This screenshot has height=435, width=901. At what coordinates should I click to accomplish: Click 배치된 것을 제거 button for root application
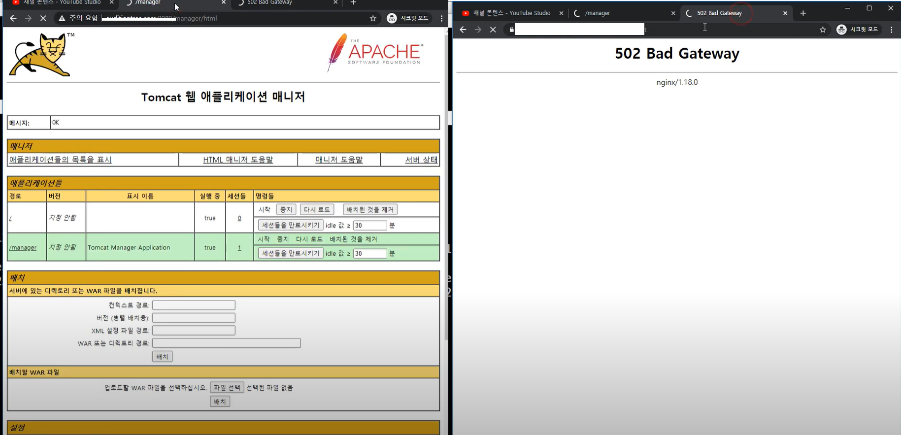coord(370,209)
